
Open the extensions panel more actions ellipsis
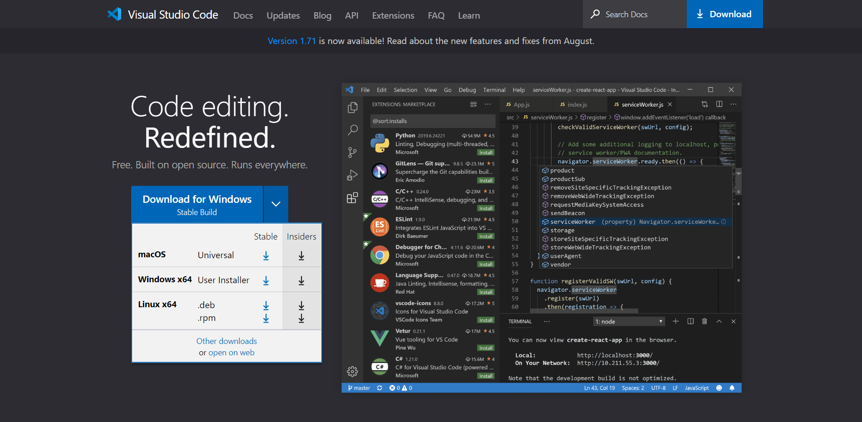pyautogui.click(x=488, y=104)
